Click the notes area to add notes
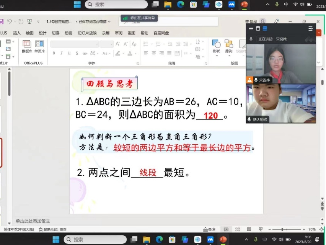The image size is (326, 245). (33, 221)
